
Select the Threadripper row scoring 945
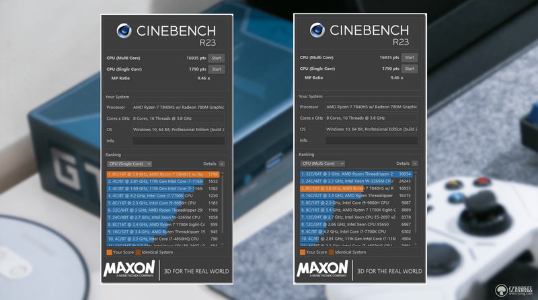pyautogui.click(x=163, y=231)
